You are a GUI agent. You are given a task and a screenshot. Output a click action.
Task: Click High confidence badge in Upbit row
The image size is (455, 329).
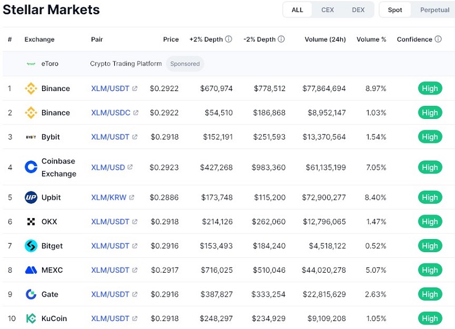click(x=430, y=198)
